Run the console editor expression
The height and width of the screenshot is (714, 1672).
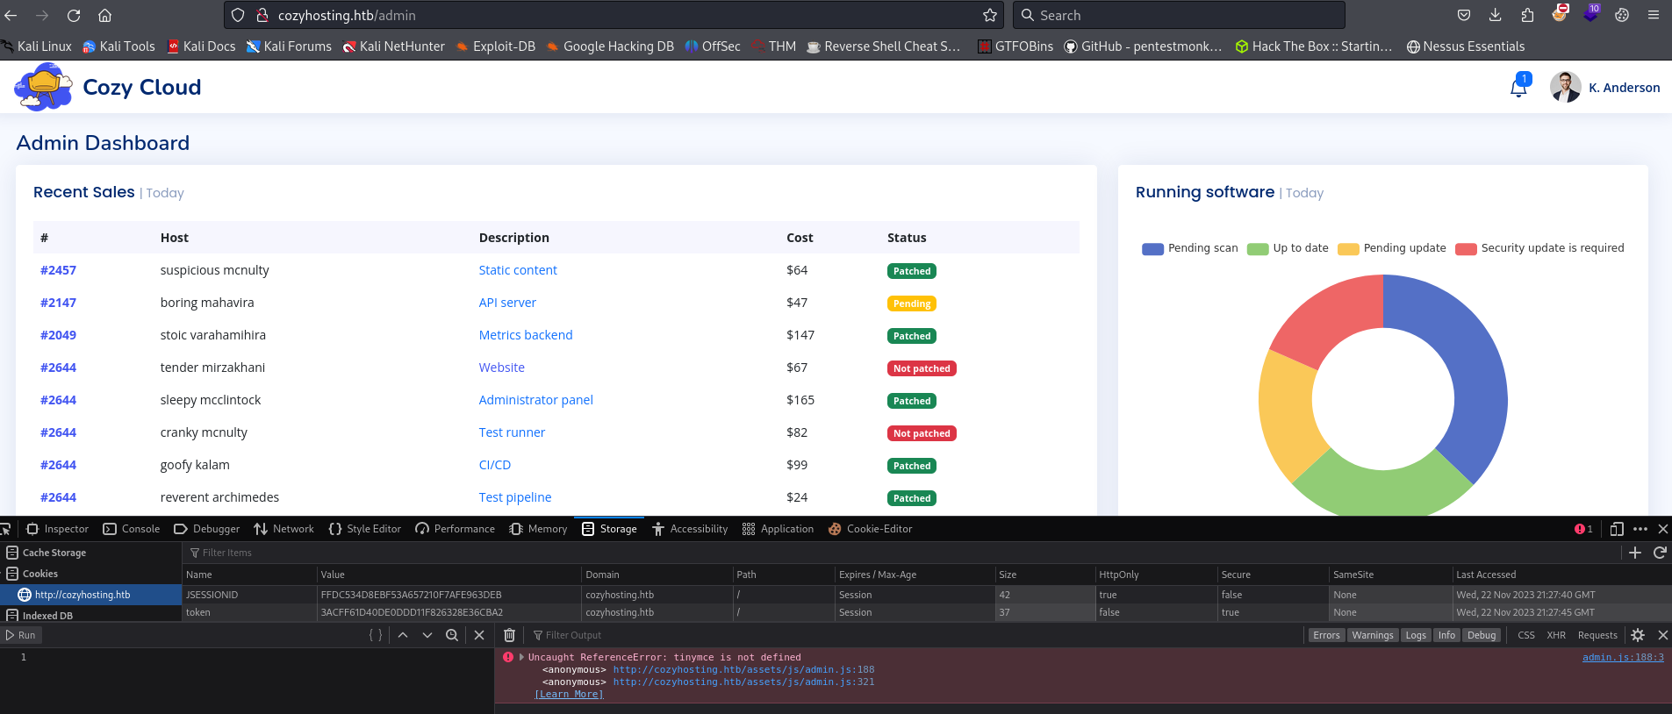tap(21, 635)
